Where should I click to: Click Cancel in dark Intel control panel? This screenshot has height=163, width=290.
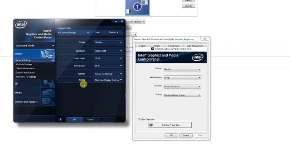[x=90, y=120]
